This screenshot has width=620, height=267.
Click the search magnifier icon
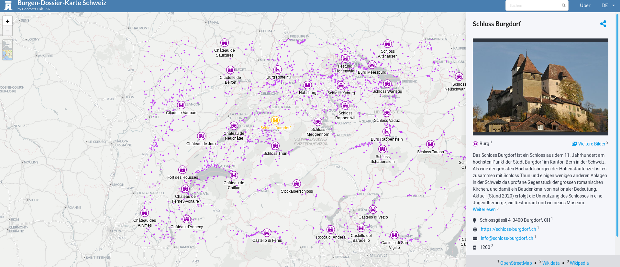tap(563, 5)
